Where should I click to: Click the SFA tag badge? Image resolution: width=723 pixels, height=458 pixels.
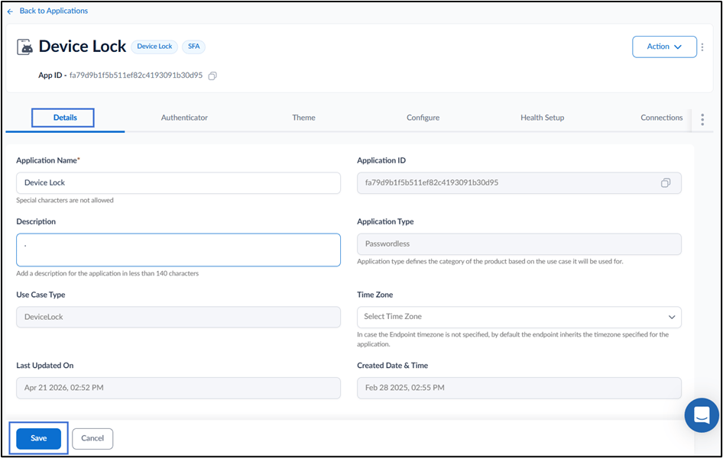[x=193, y=47]
